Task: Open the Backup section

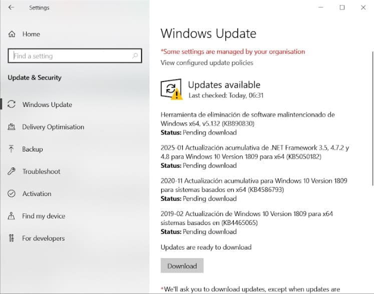Action: [33, 149]
